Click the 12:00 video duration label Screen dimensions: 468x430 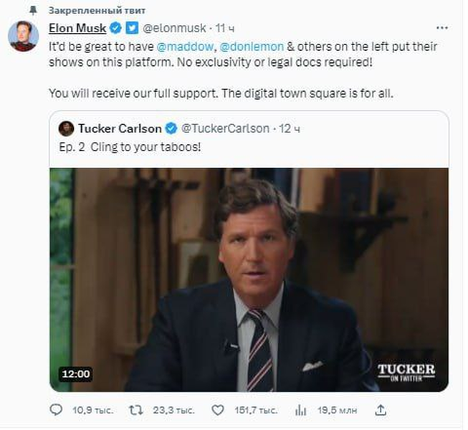point(76,373)
